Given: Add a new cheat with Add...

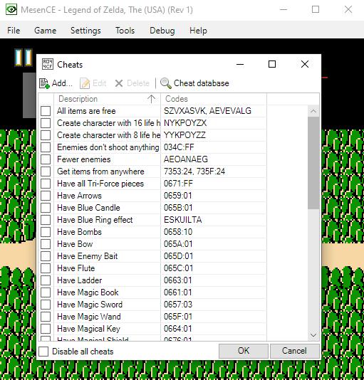Looking at the screenshot, I should [56, 83].
